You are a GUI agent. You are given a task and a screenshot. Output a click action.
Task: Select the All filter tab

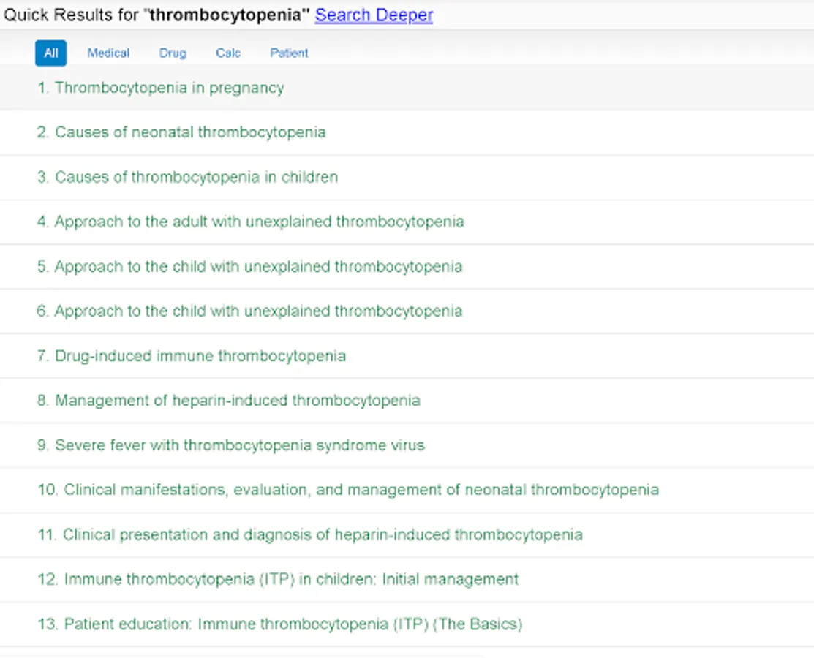click(x=50, y=53)
